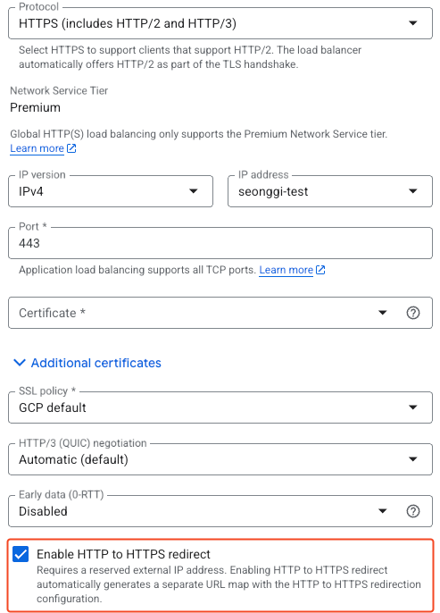Screen dimensions: 440x613
Task: Uncheck Enable HTTP to HTTPS redirect
Action: coord(21,554)
